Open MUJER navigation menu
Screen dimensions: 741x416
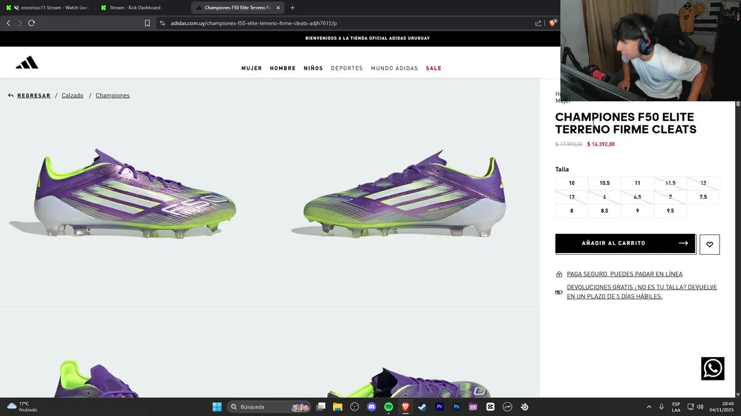coord(251,68)
